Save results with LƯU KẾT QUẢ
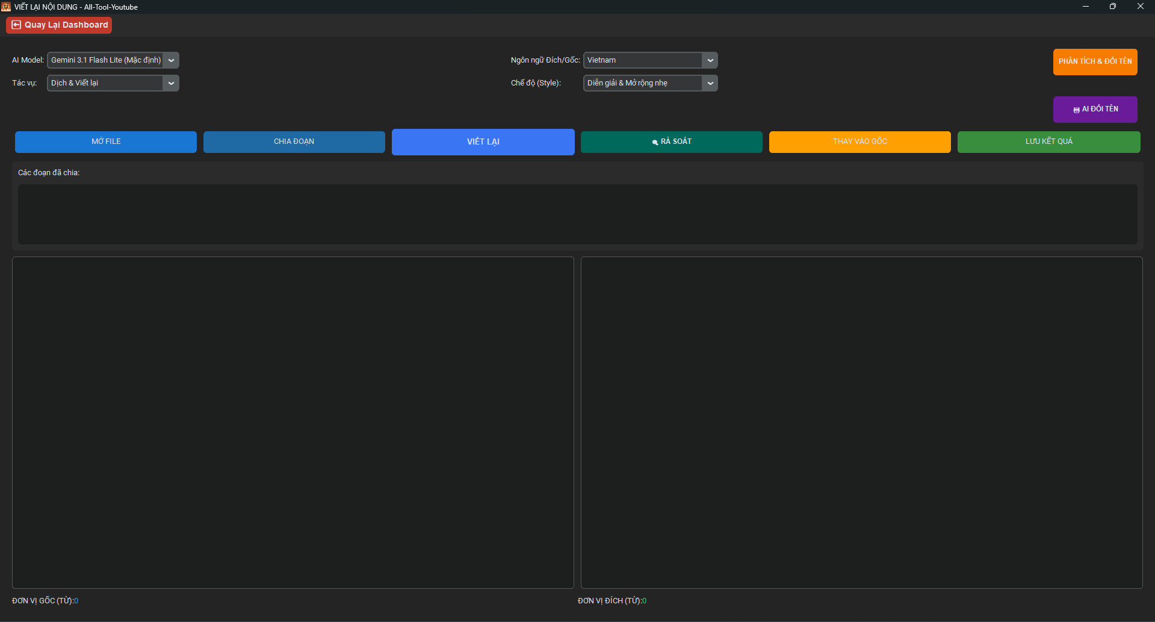This screenshot has height=622, width=1155. pos(1048,142)
